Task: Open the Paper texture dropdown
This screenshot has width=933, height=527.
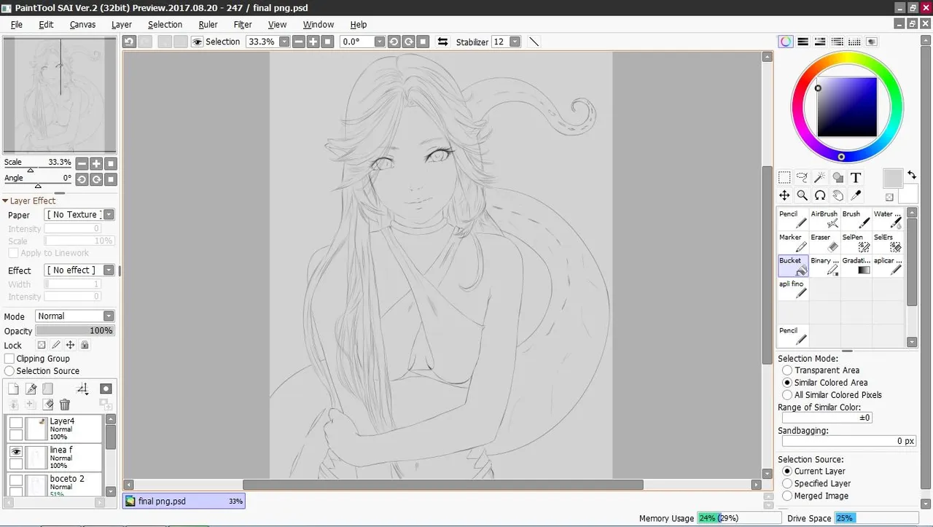Action: pos(109,214)
